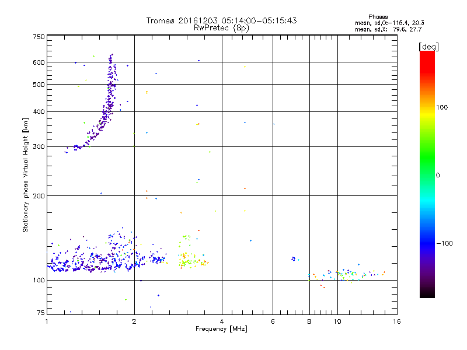Click the '6' x-axis tick label
The width and height of the screenshot is (467, 350).
pos(273,321)
